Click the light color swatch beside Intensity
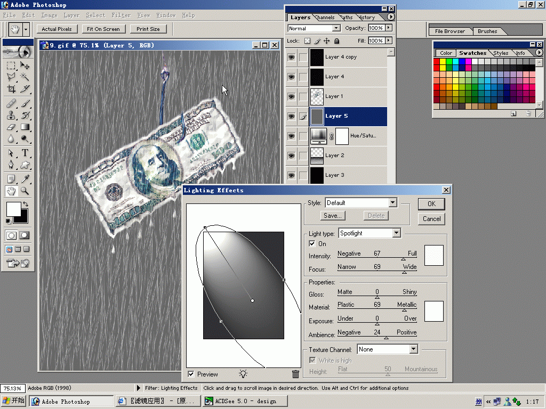Viewport: 546px width, 409px height. (433, 255)
